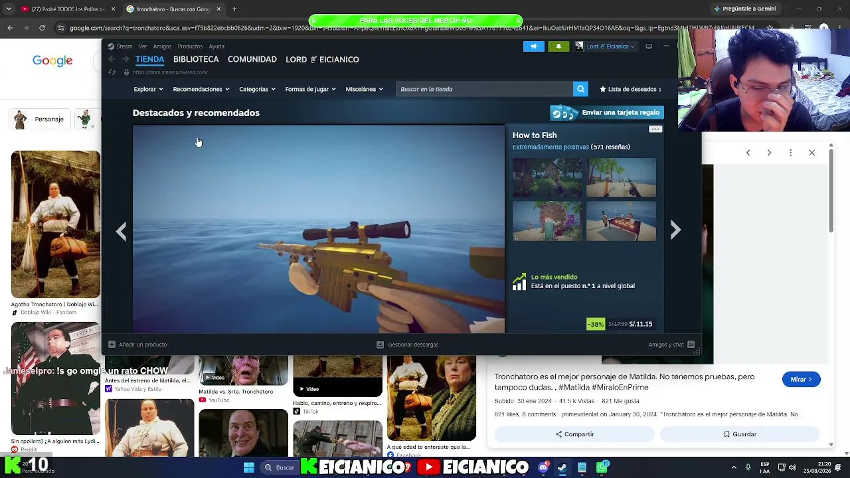This screenshot has height=478, width=850.
Task: Expand the Miscelánea store menu
Action: pyautogui.click(x=364, y=89)
